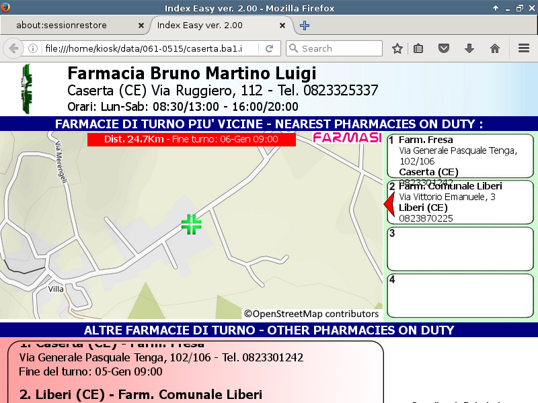This screenshot has height=403, width=538.
Task: Go to the Firefox home page icon
Action: pos(495,48)
